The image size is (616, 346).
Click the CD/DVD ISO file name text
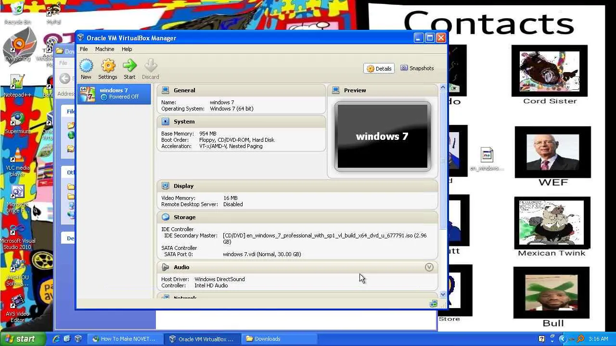[x=330, y=235]
